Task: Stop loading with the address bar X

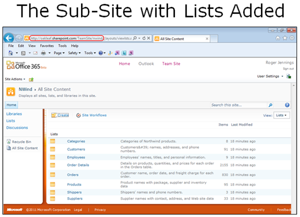Action: [148, 38]
